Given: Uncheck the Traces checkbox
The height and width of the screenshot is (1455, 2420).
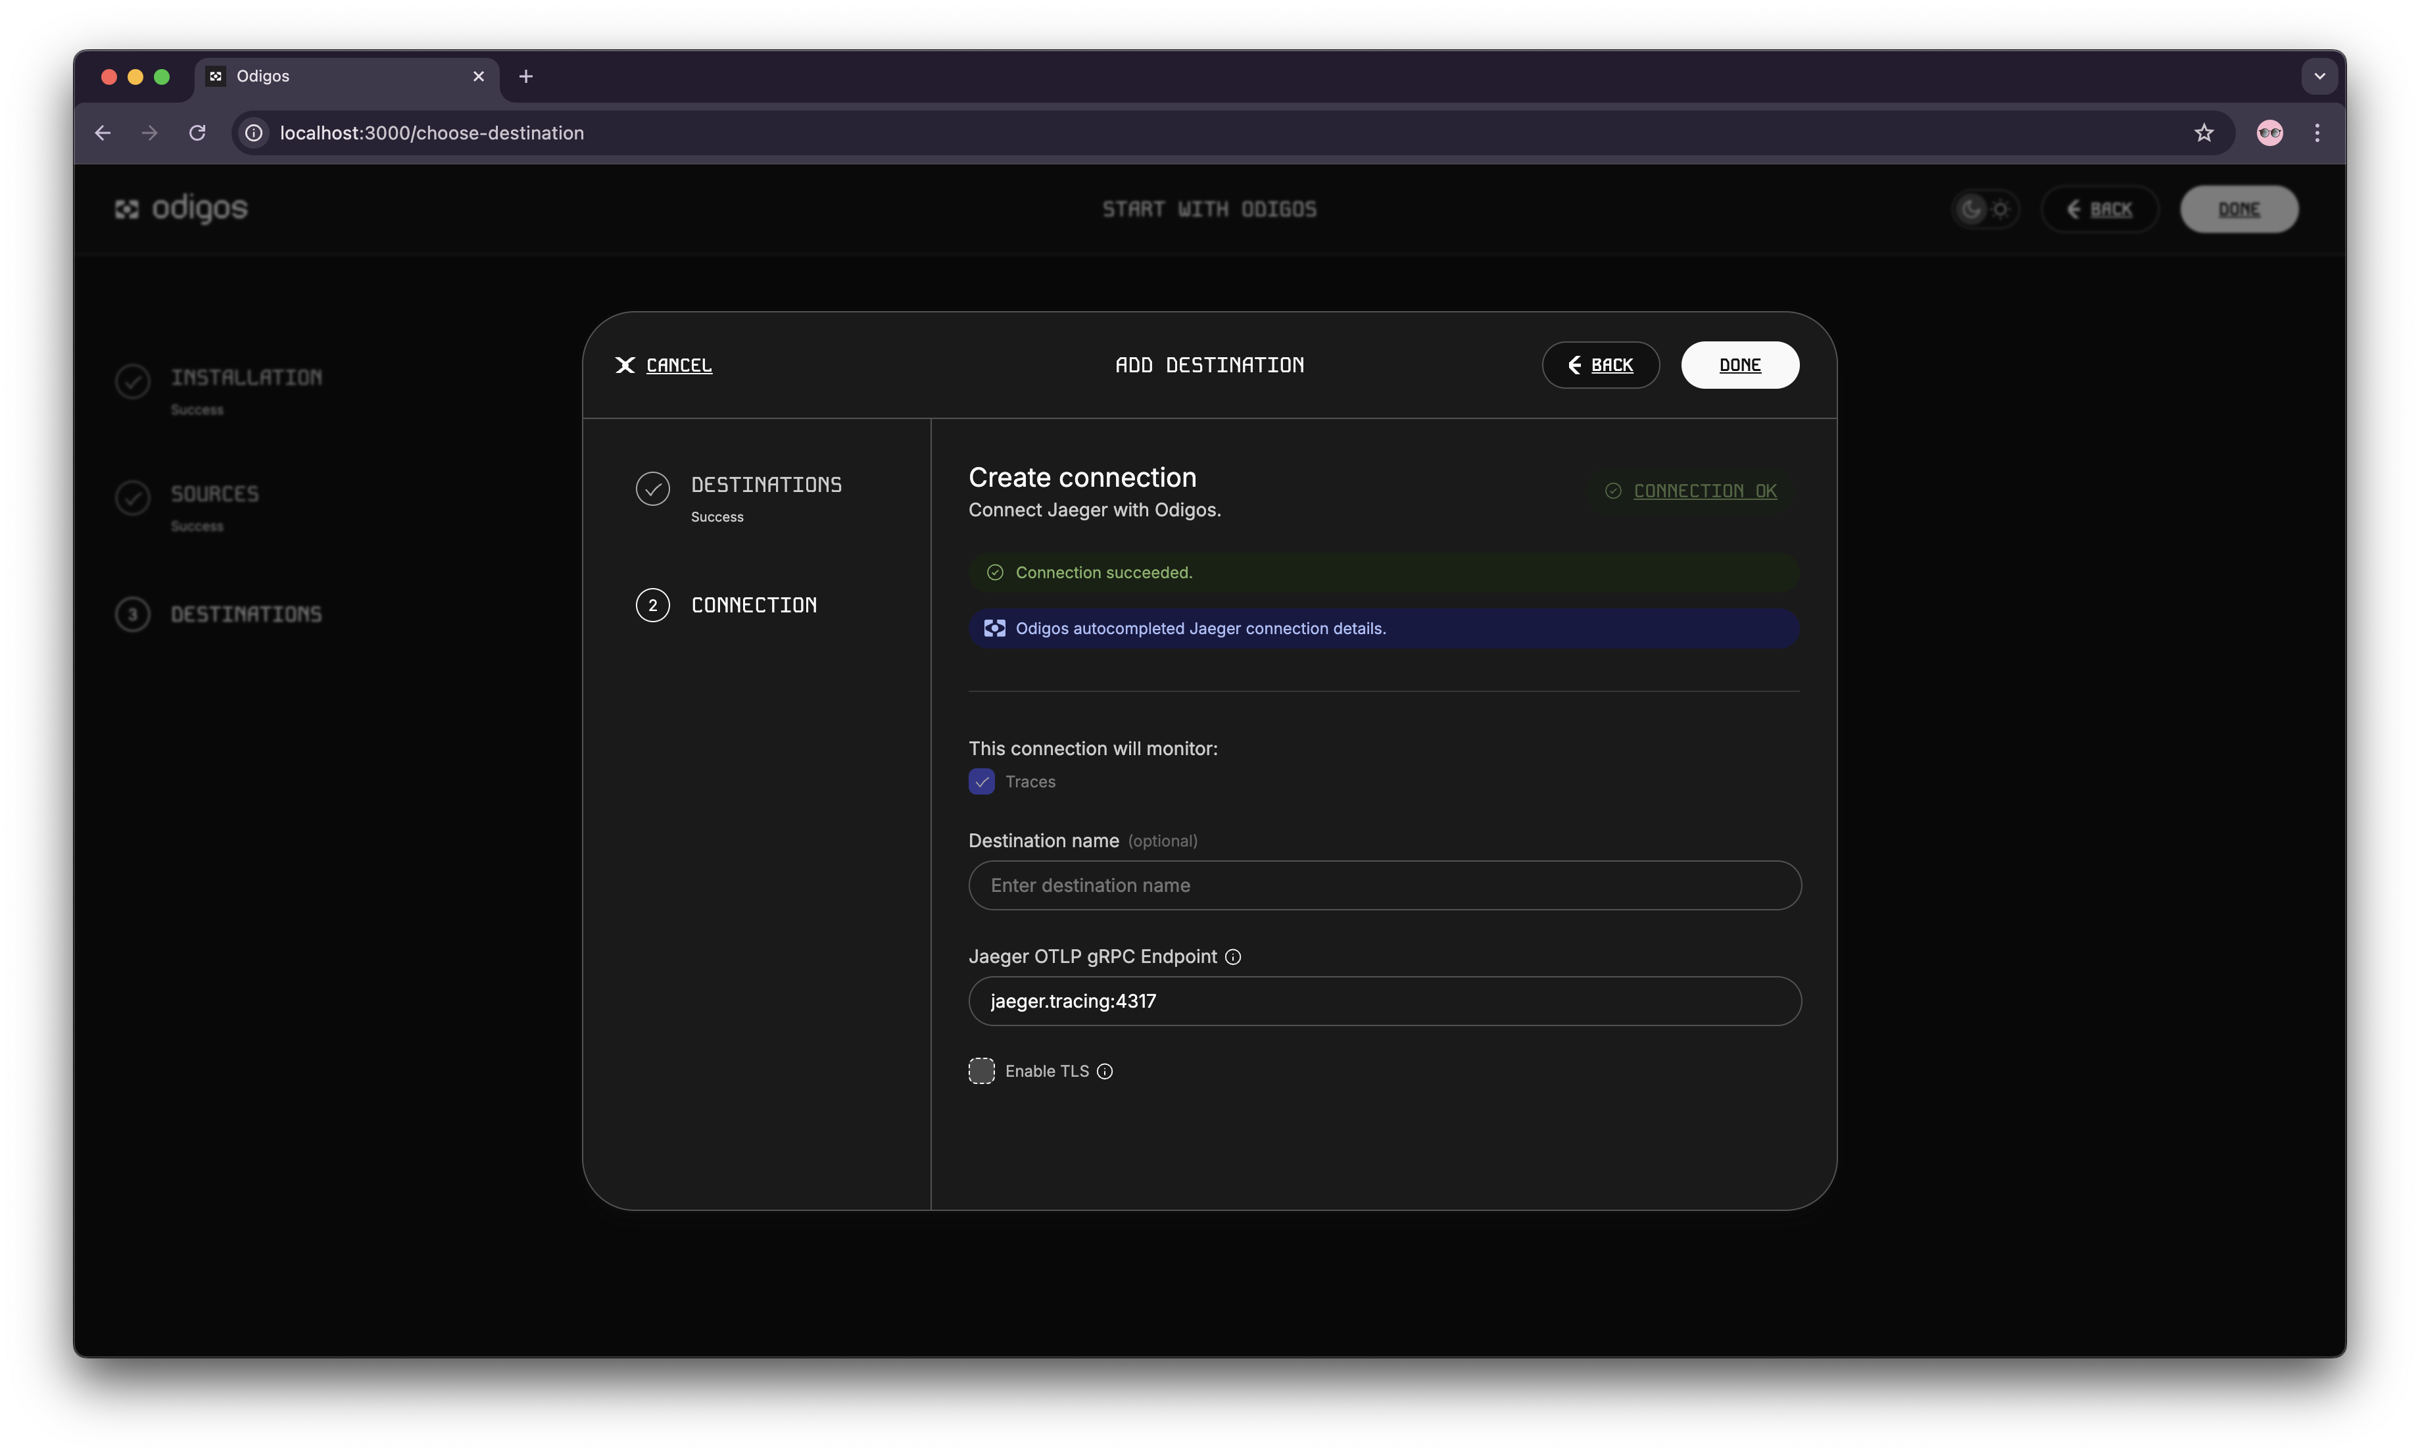Looking at the screenshot, I should tap(981, 781).
